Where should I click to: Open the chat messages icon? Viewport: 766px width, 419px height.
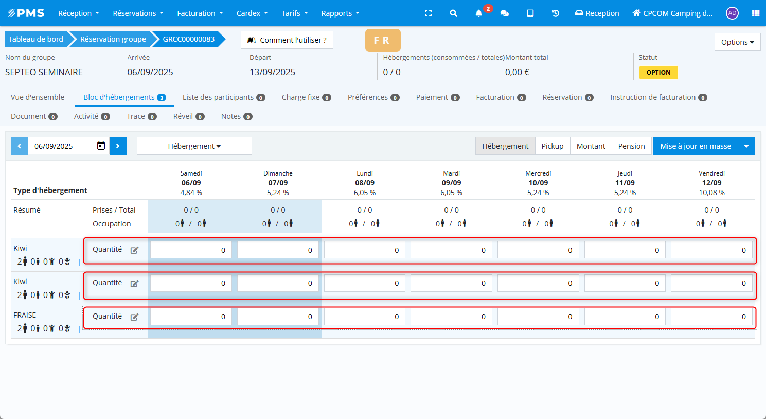[505, 13]
